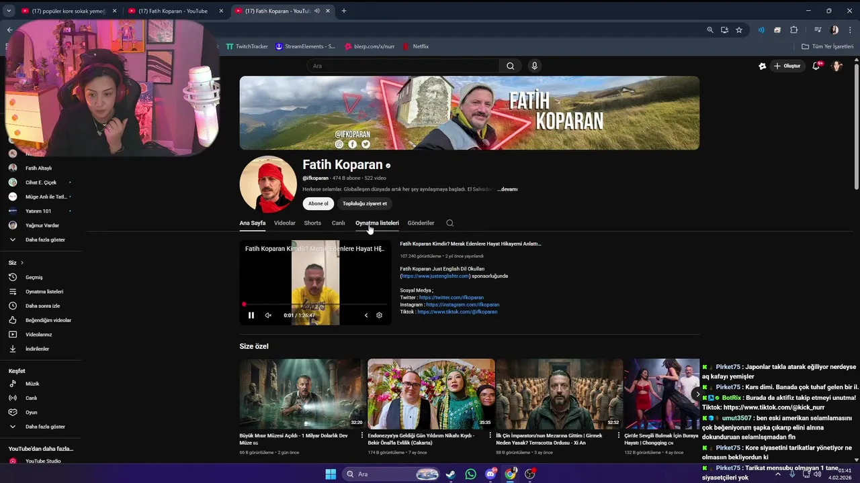Select the Ana Sayfa tab
Image resolution: width=860 pixels, height=483 pixels.
253,223
